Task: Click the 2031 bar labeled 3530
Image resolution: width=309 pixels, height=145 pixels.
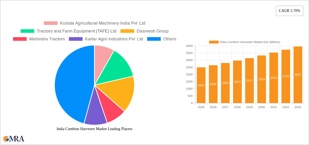Action: [274, 78]
